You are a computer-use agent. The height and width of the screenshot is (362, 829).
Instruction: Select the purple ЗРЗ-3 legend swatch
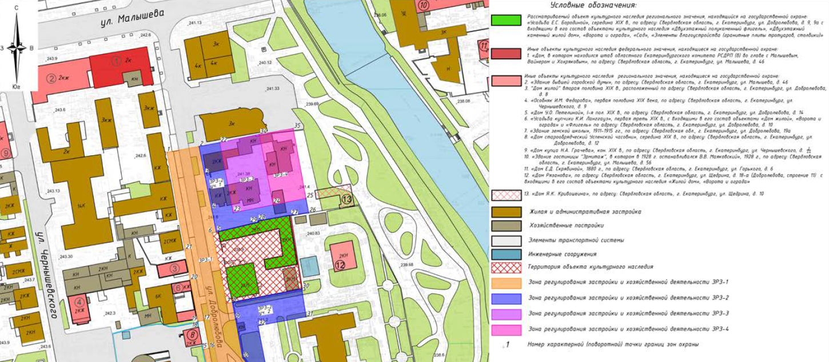pos(505,314)
